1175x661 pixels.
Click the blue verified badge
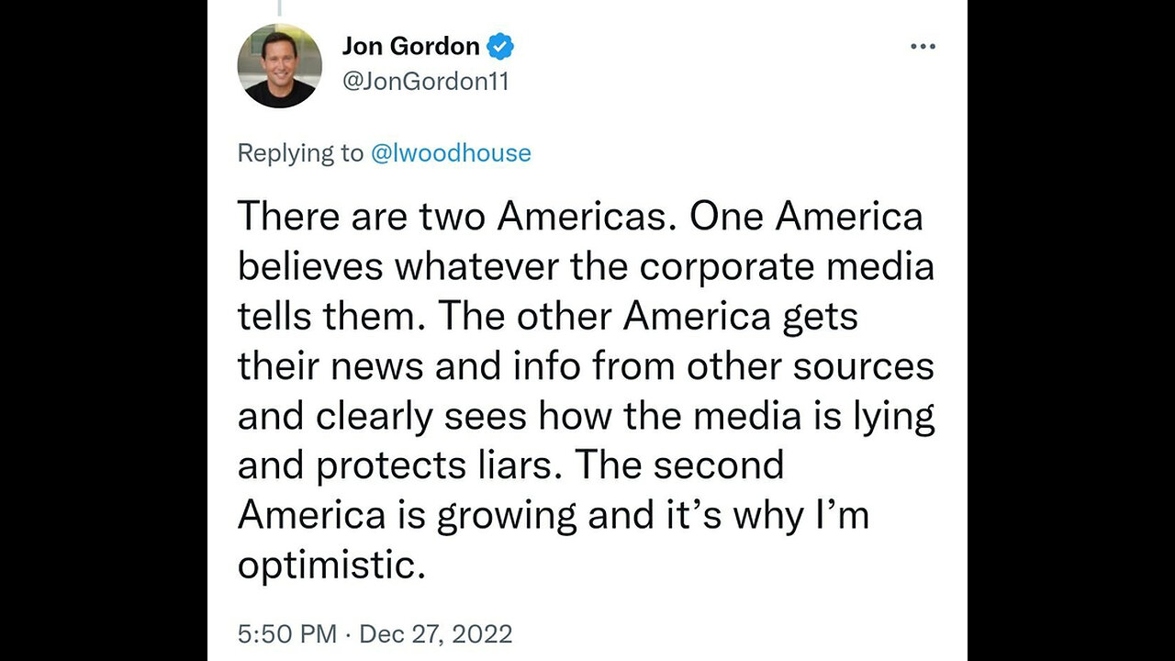[x=500, y=46]
